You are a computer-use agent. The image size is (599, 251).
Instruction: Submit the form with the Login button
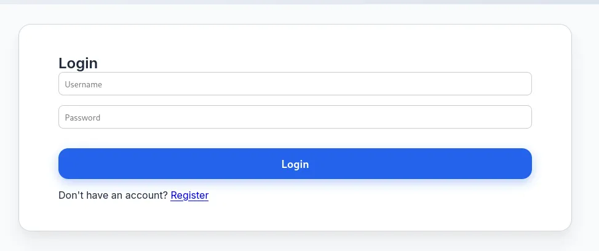tap(295, 164)
